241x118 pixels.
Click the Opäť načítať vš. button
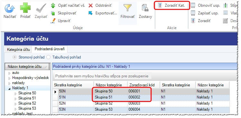(68, 5)
